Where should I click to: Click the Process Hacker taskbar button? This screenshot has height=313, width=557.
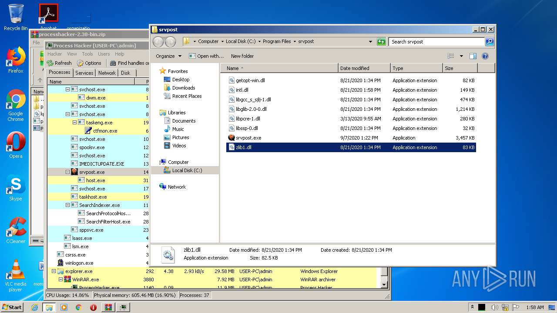pos(123,307)
